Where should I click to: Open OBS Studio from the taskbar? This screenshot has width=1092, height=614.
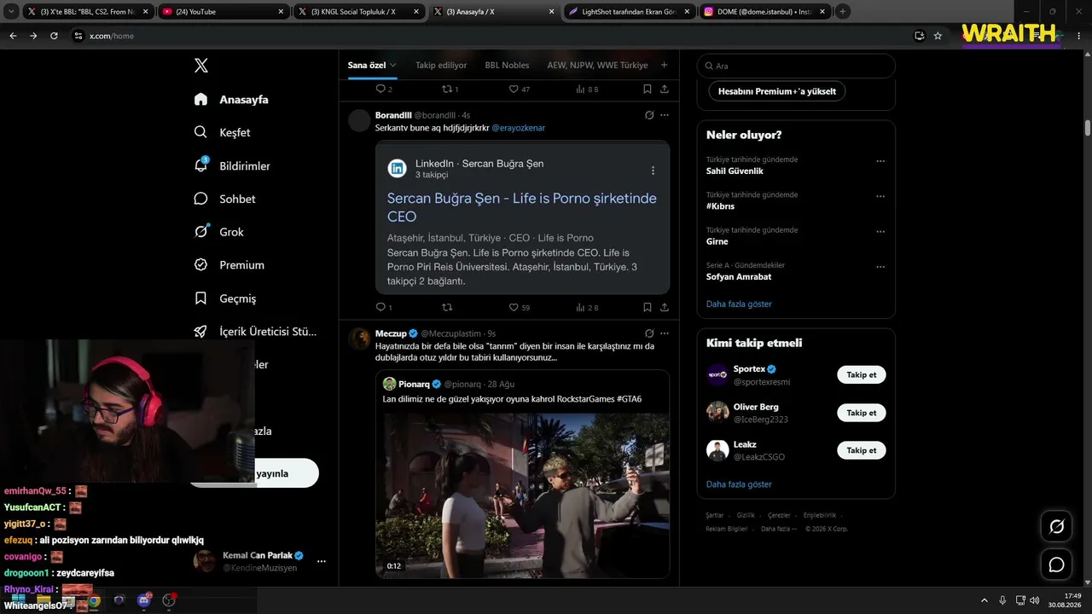click(x=169, y=600)
